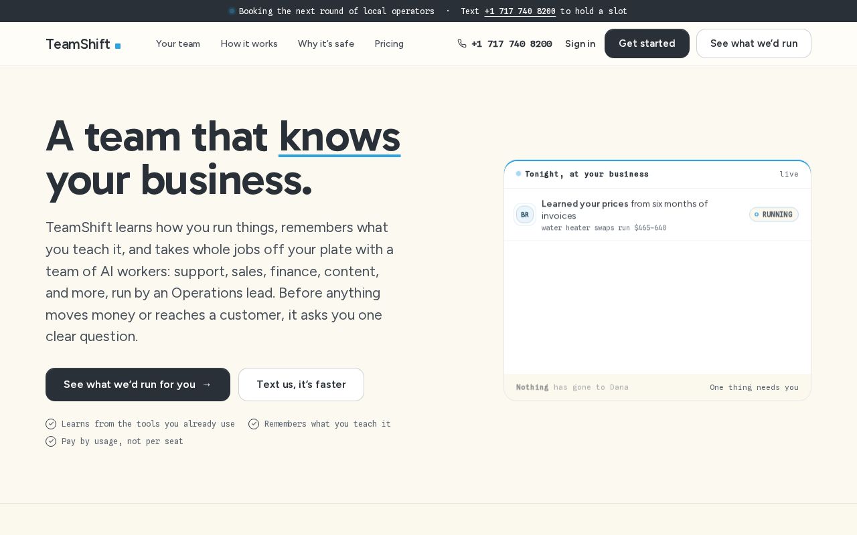
Task: Click Tonight, at your business card title
Action: 587,174
